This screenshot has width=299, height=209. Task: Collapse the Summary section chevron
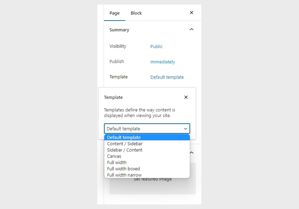click(x=192, y=29)
